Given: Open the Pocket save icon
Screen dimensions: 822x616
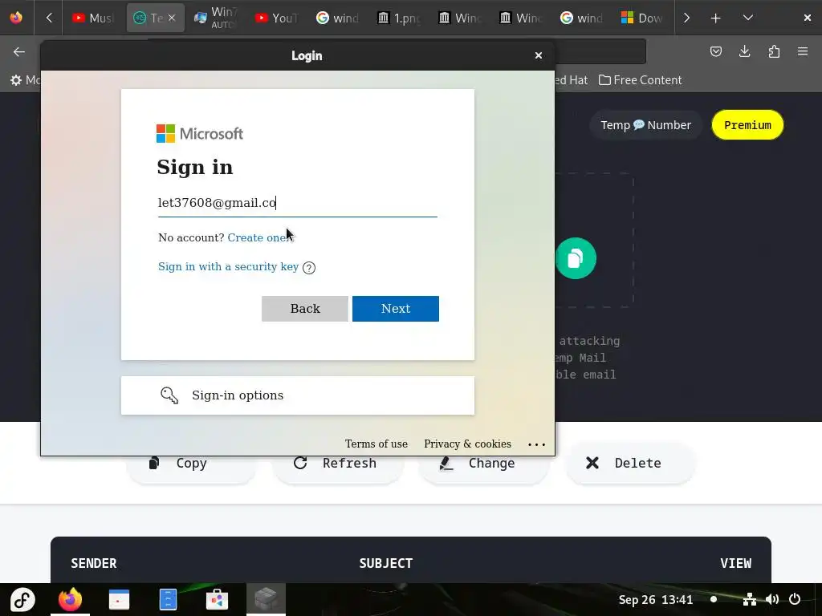Looking at the screenshot, I should pos(715,51).
